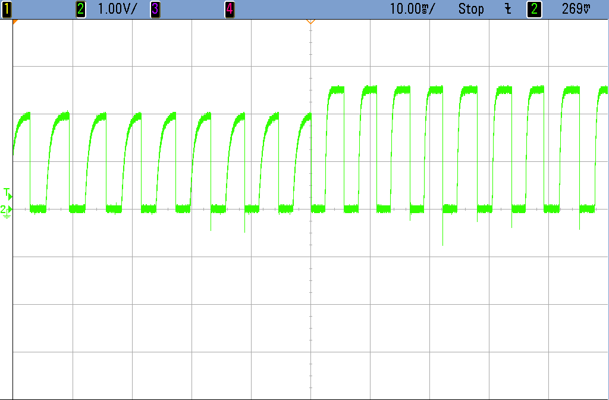The height and width of the screenshot is (400, 609).
Task: Click the last full flat-topped pulse on the right
Action: (572, 90)
